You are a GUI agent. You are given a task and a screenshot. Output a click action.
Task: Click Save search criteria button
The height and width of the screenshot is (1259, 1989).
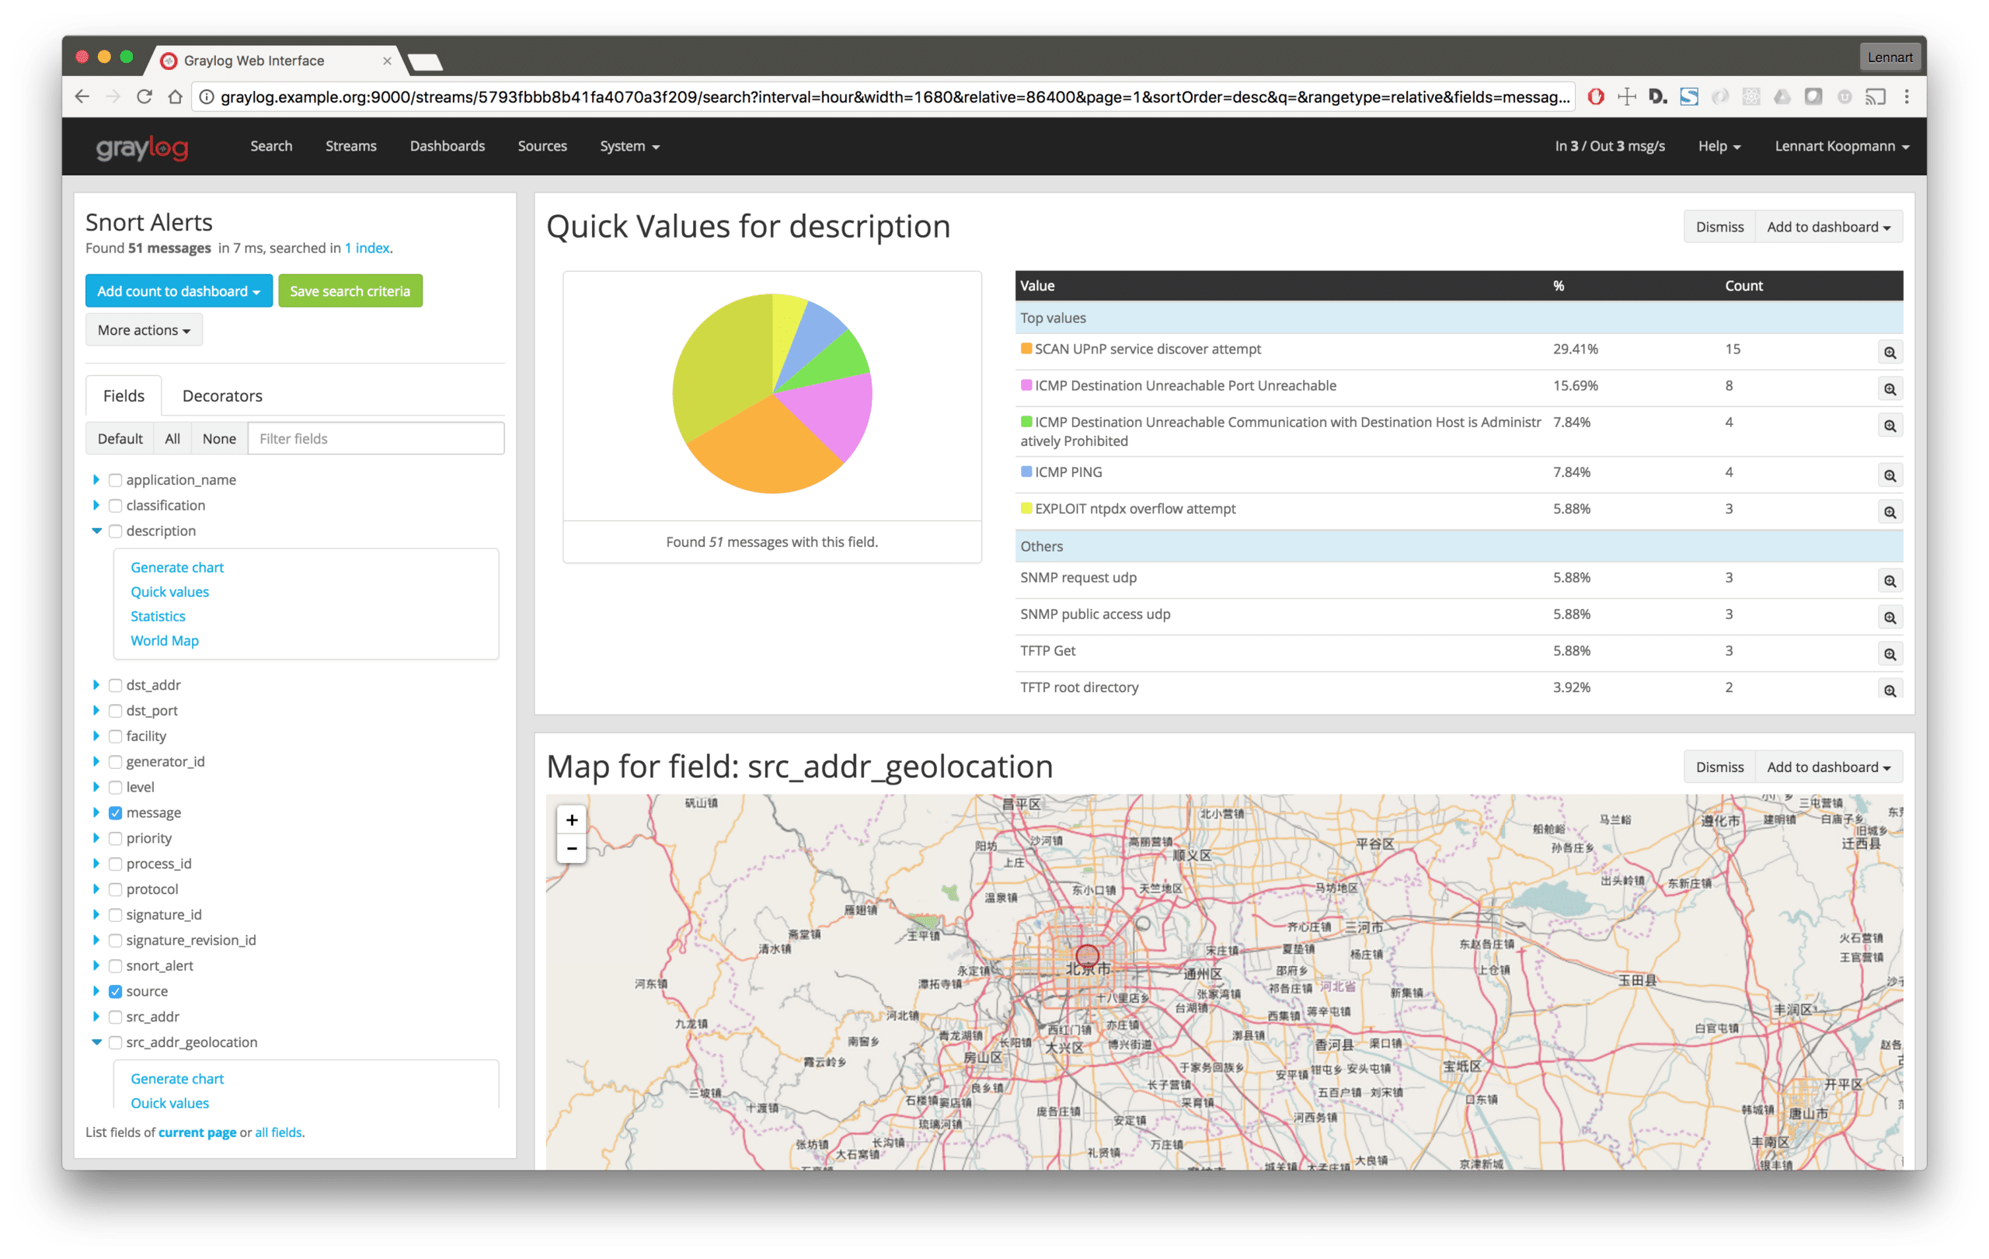click(350, 290)
